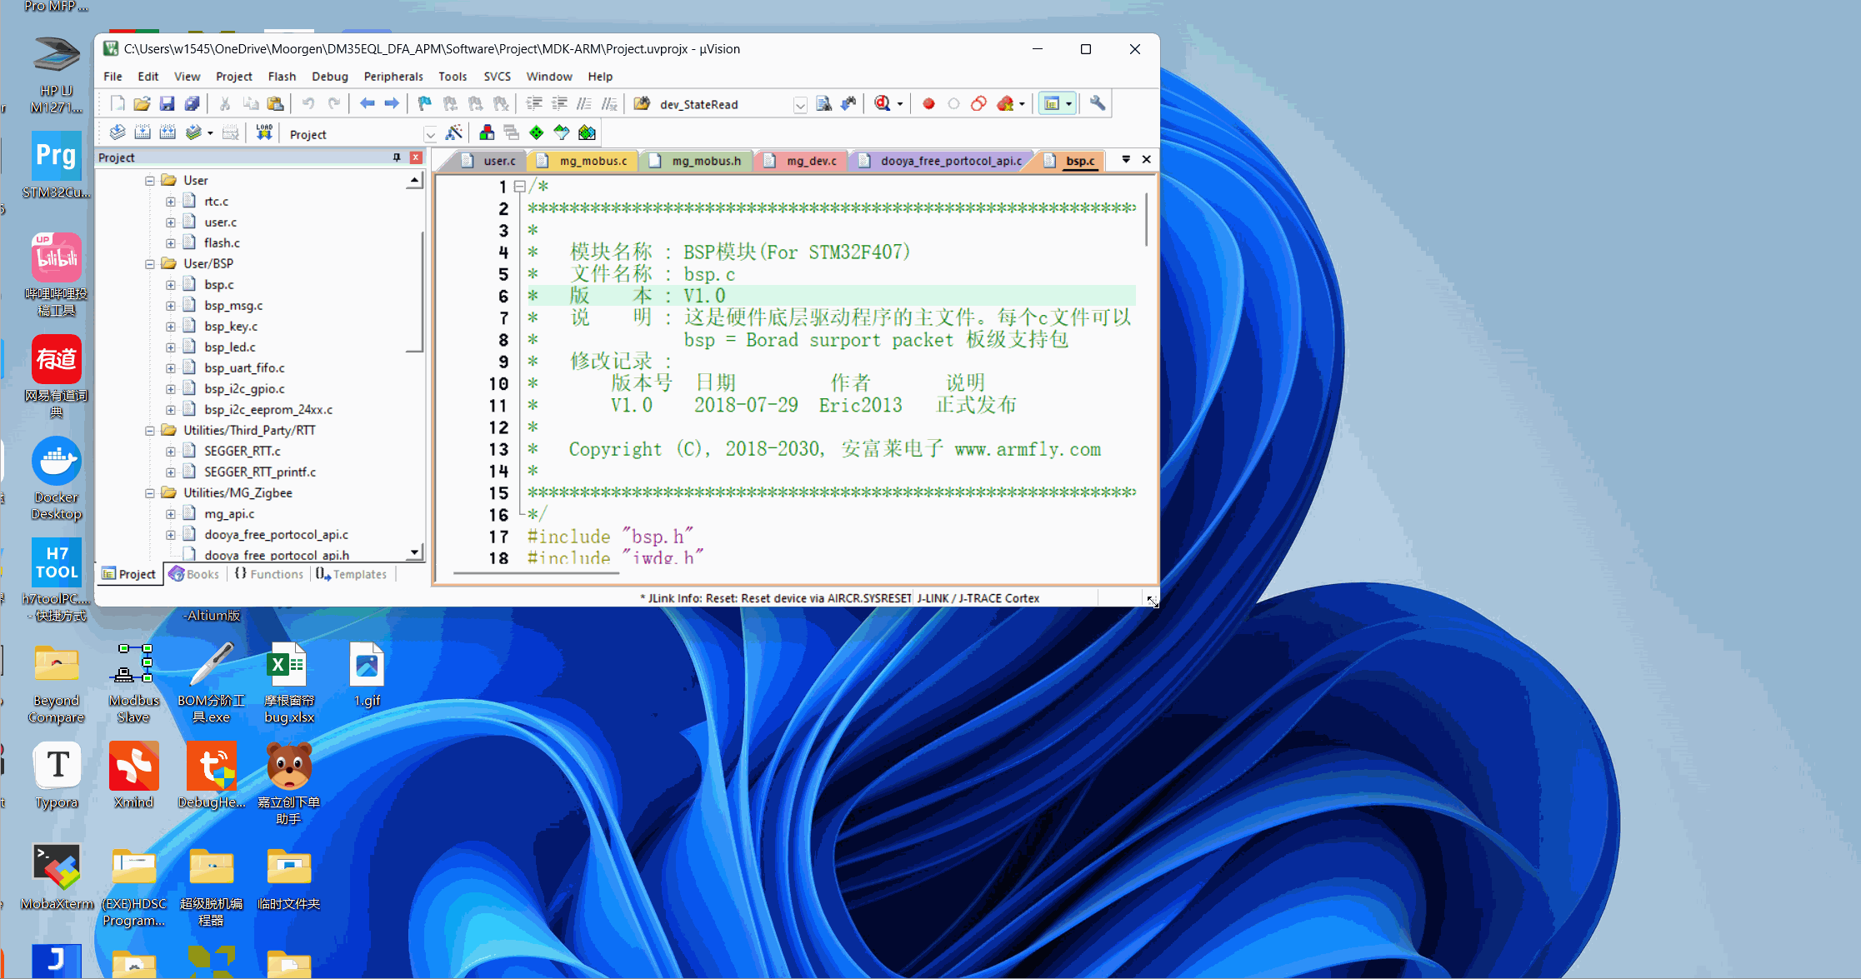This screenshot has height=979, width=1861.
Task: Toggle bookmark with the blue flag icon
Action: coord(424,103)
